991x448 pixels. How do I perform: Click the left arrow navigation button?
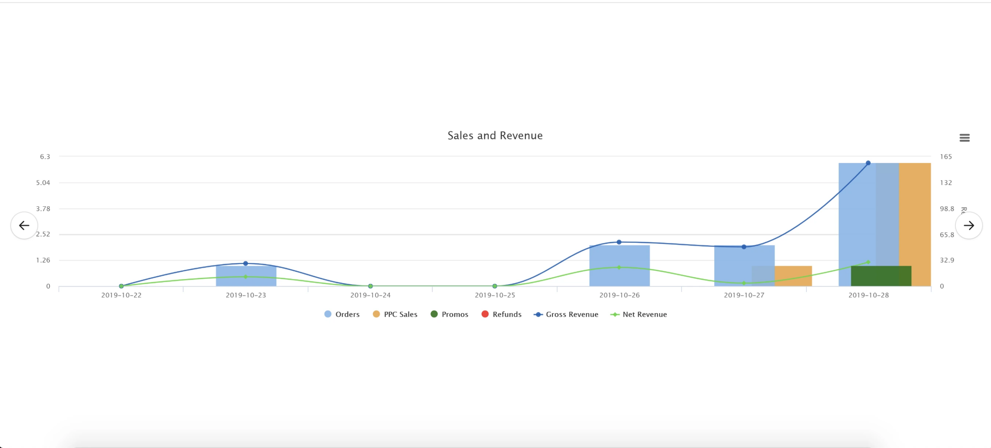(24, 225)
